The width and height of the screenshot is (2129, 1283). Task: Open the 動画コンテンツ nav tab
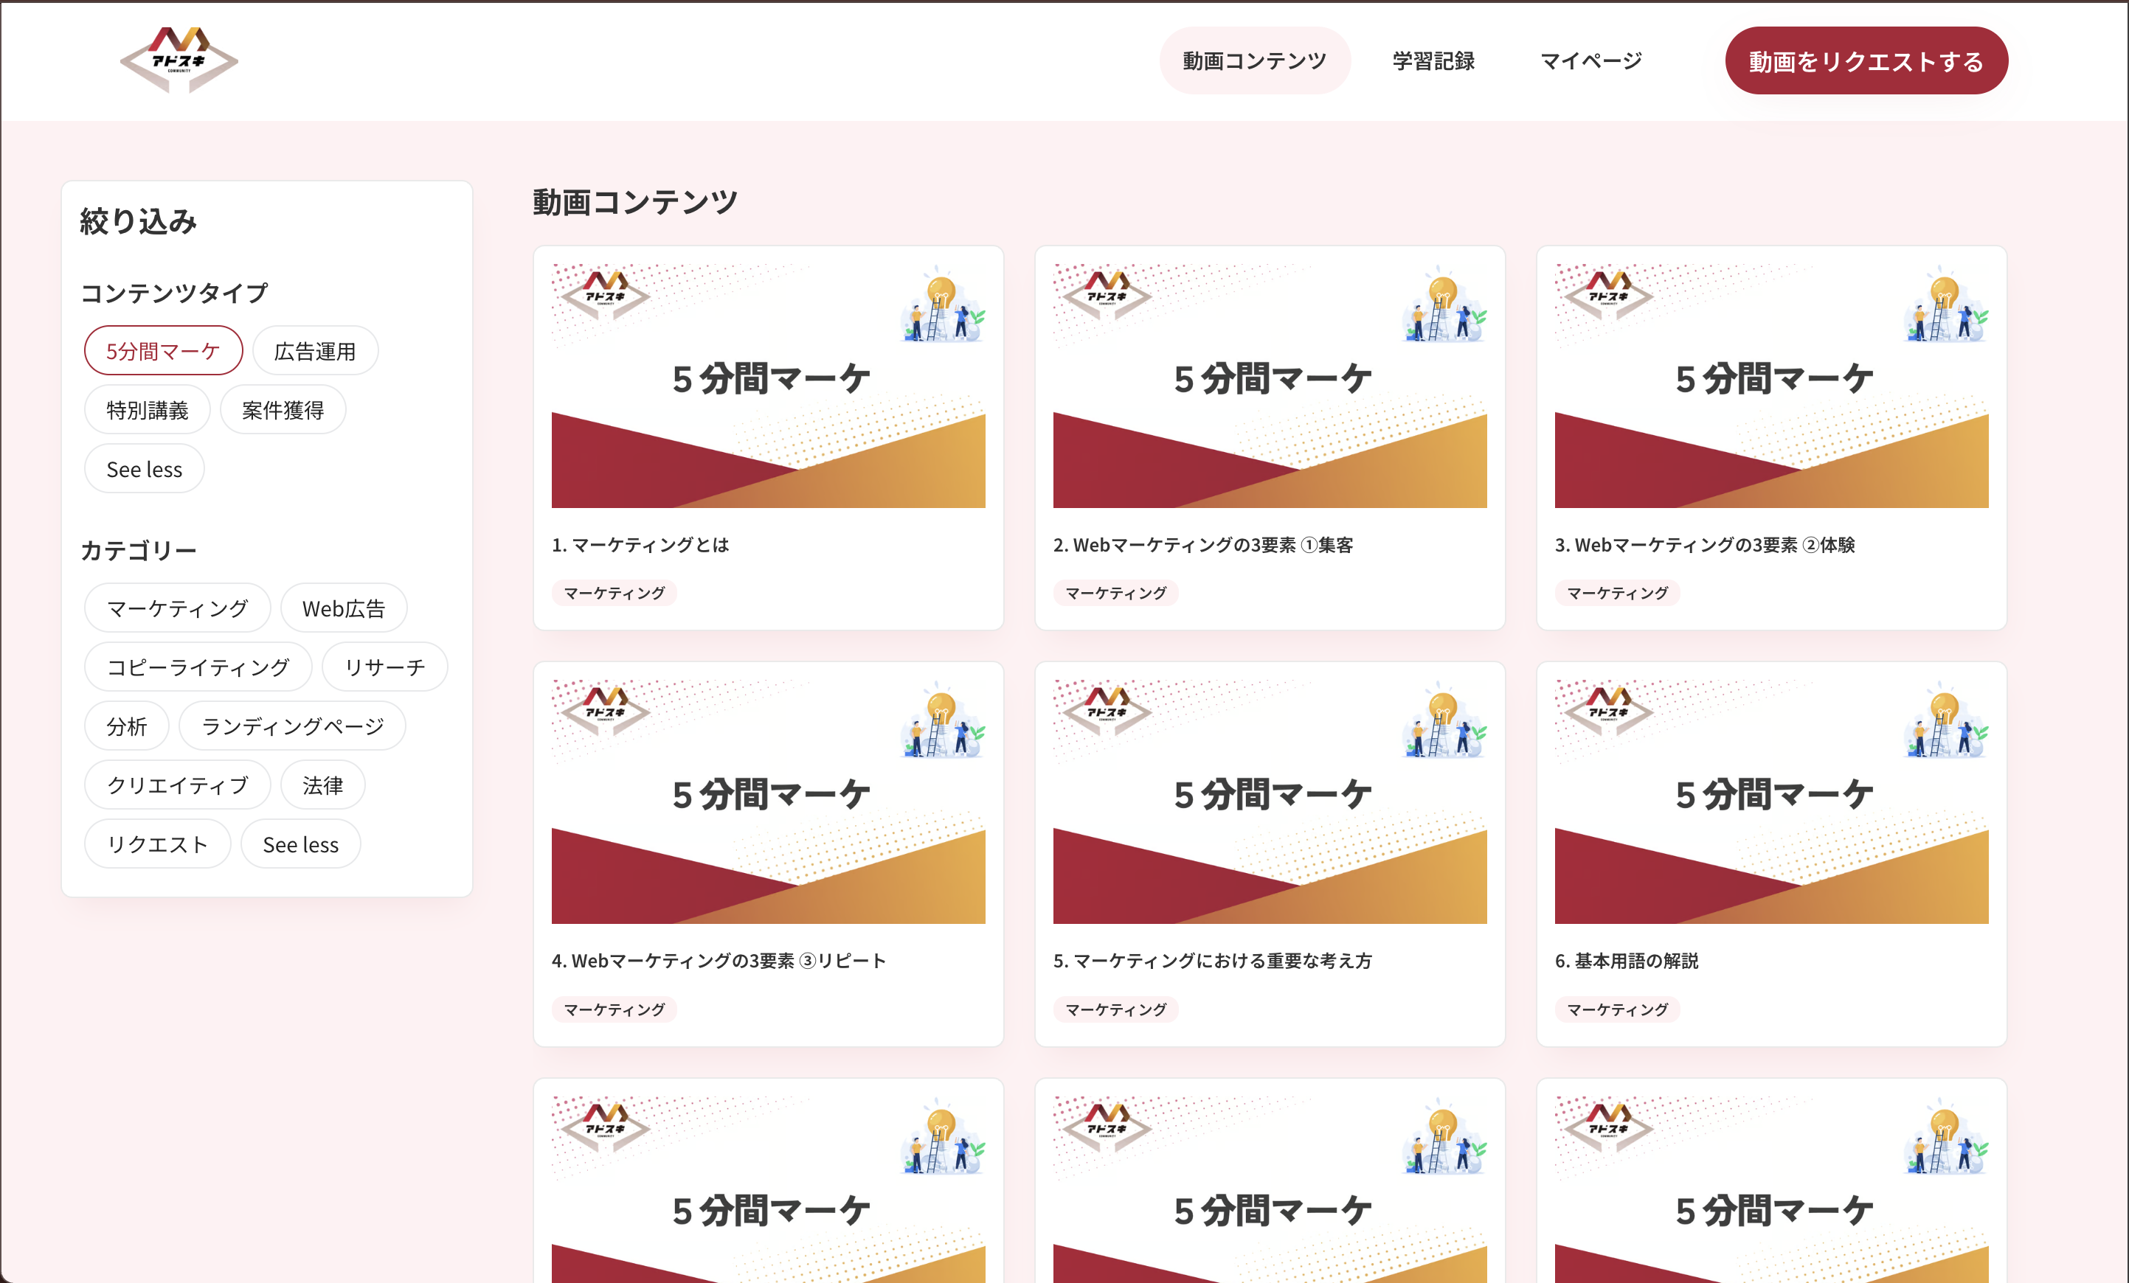[1254, 60]
